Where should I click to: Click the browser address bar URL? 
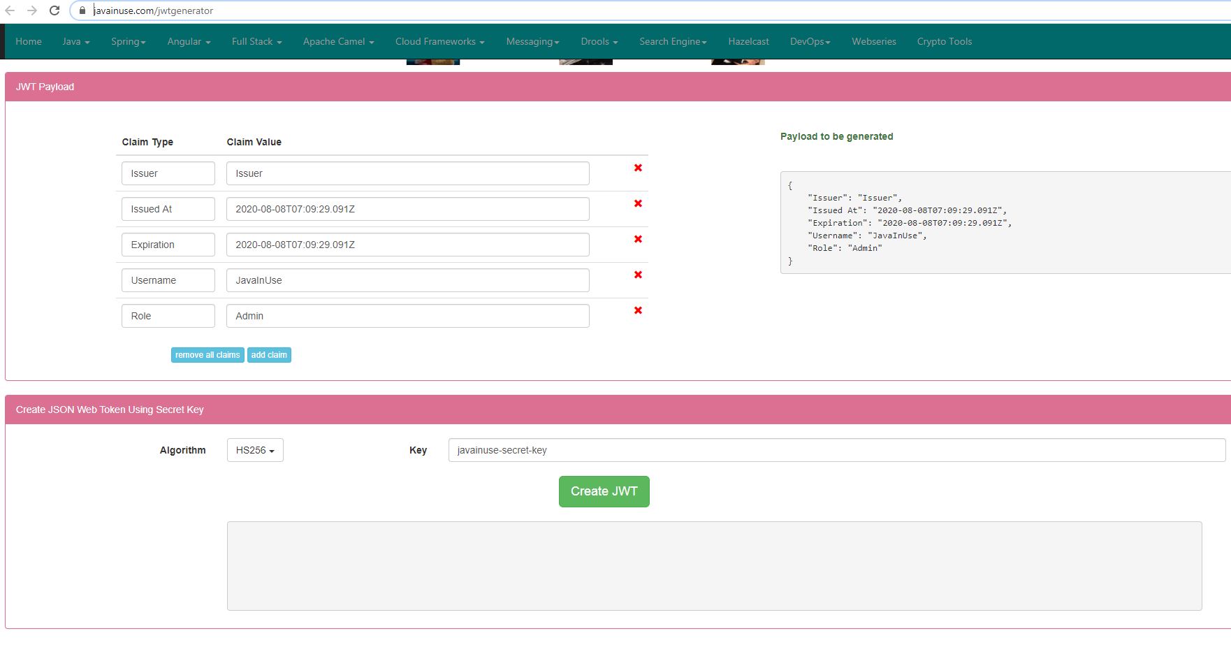(154, 10)
